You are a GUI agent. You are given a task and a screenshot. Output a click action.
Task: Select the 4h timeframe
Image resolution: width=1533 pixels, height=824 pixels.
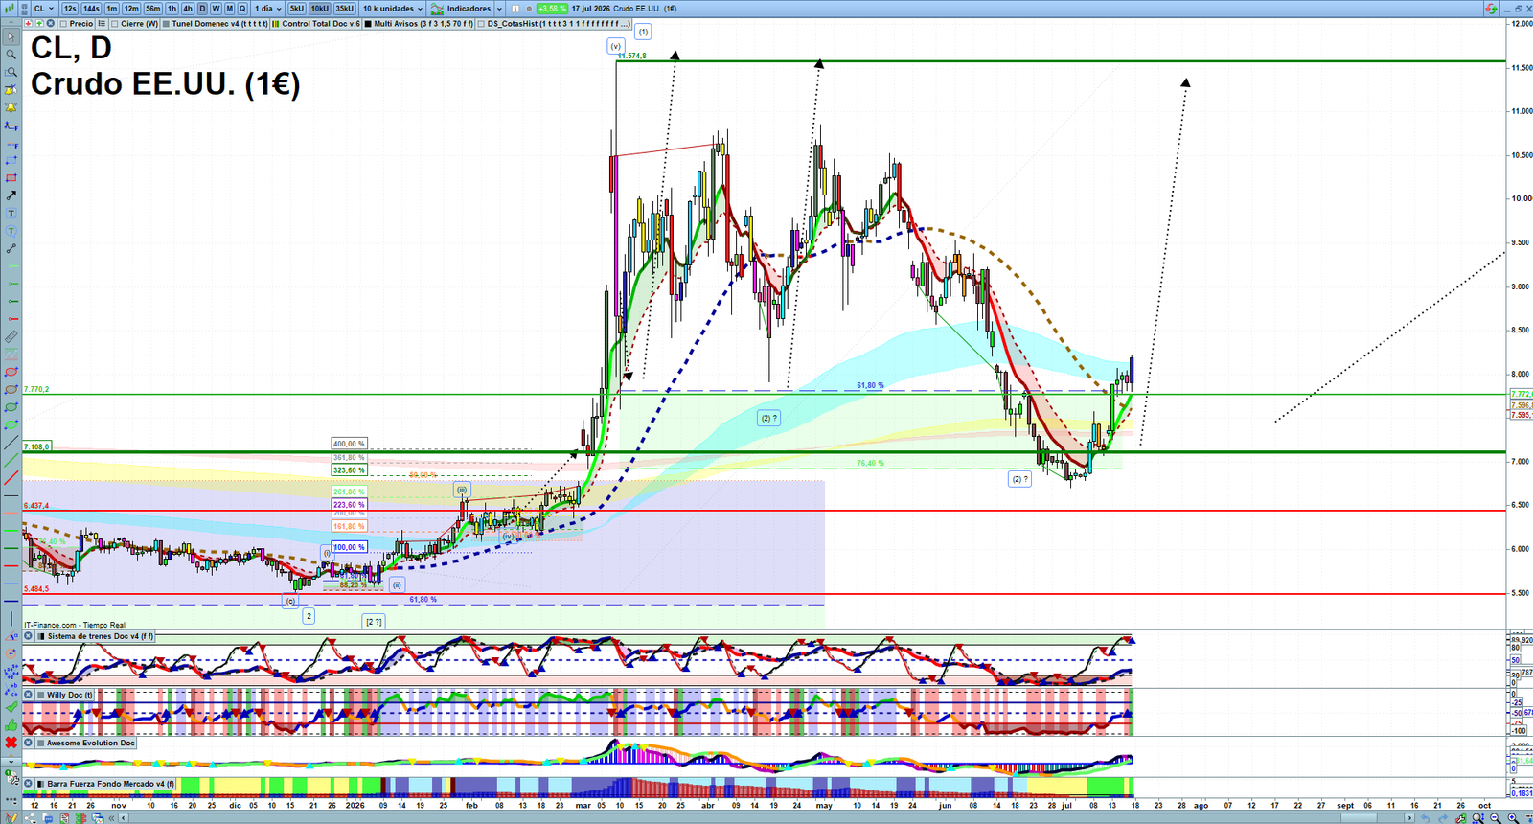(x=188, y=8)
